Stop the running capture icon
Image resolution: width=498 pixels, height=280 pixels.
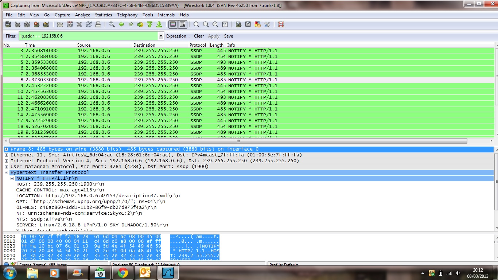click(36, 24)
